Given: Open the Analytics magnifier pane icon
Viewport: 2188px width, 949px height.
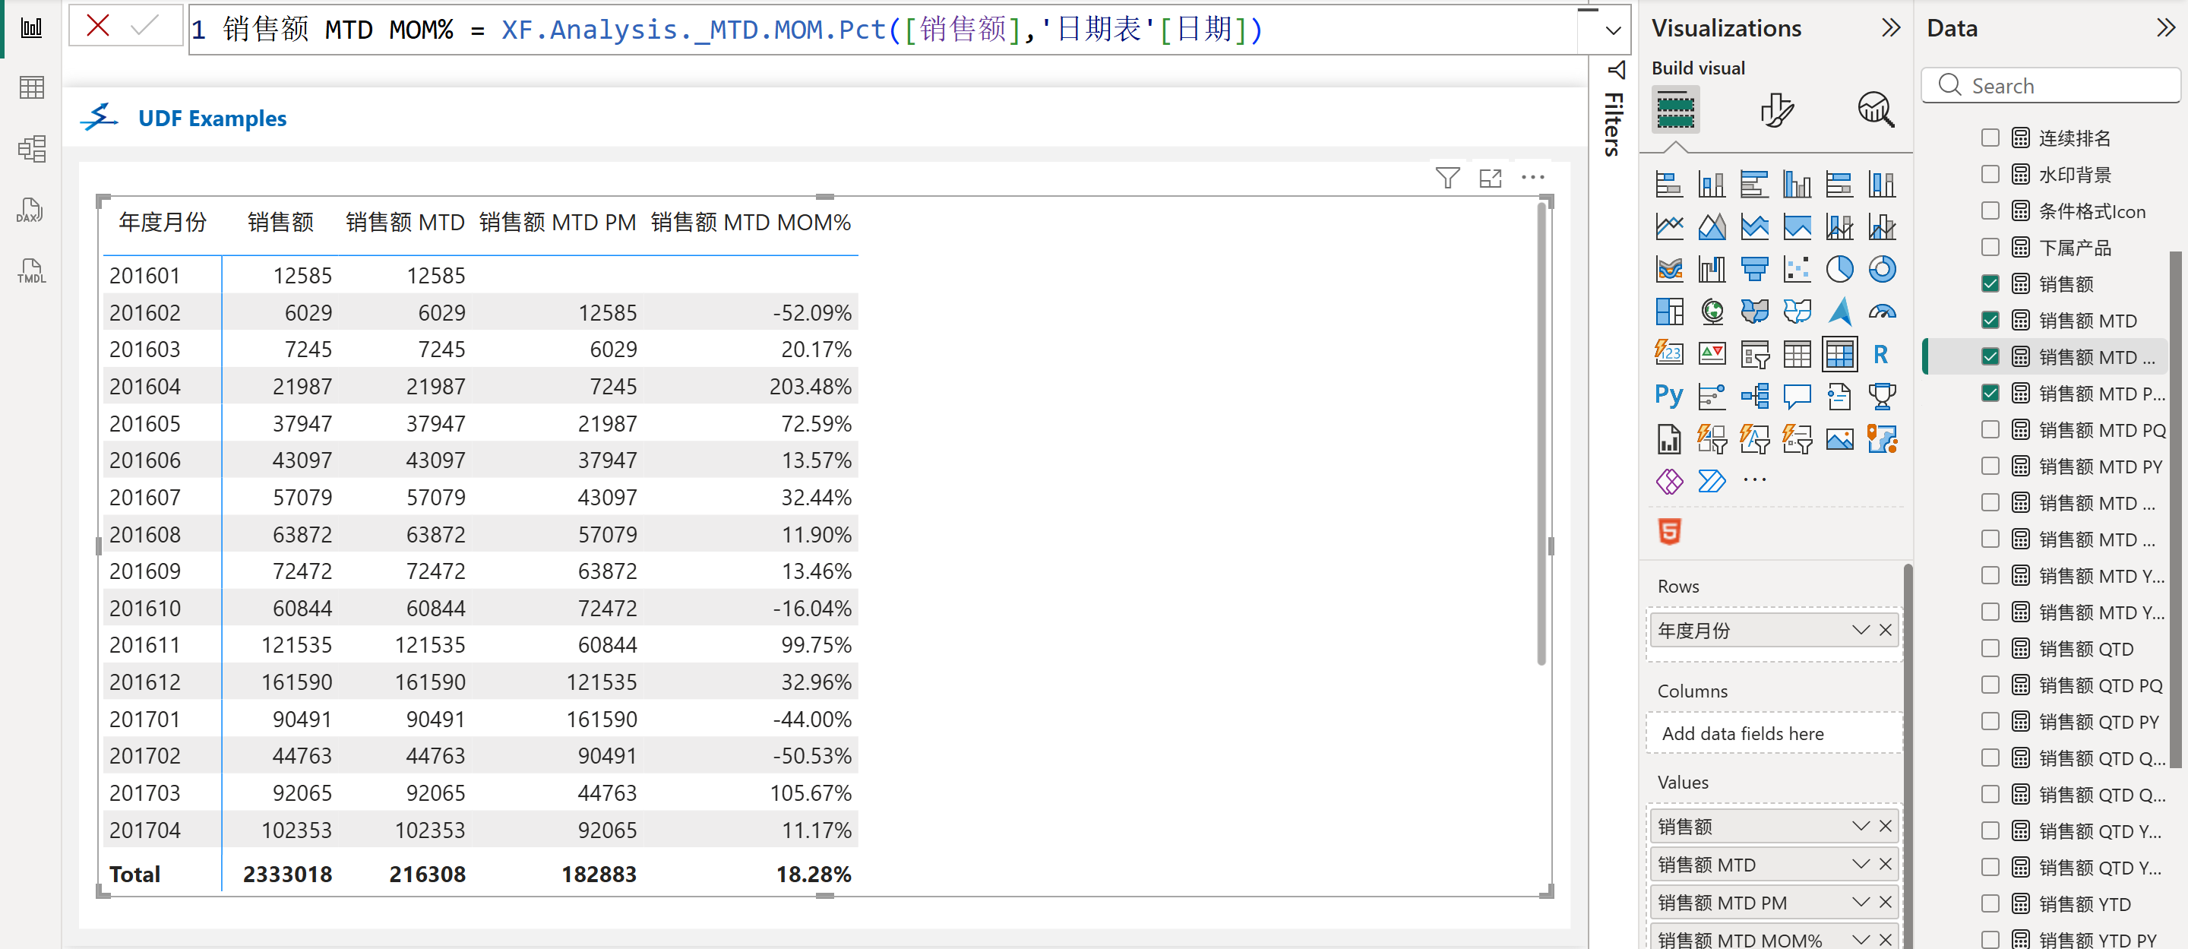Looking at the screenshot, I should [x=1876, y=110].
